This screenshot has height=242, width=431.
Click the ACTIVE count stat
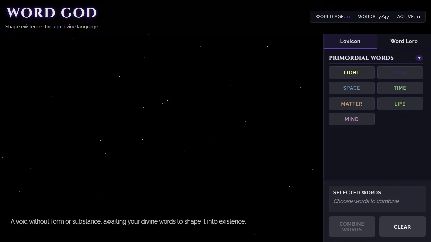(408, 17)
